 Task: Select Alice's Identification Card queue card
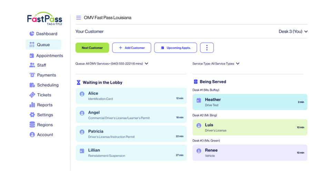point(131,96)
